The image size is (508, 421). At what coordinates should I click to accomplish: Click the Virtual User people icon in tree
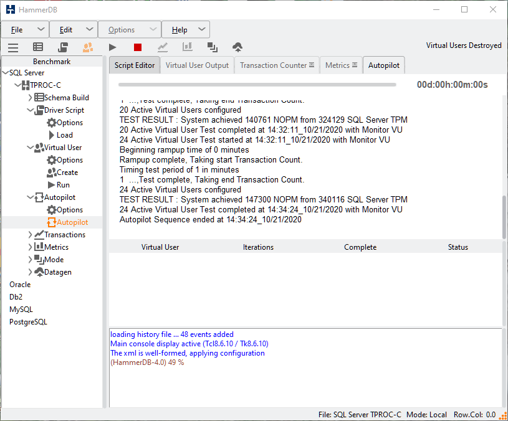pyautogui.click(x=39, y=148)
